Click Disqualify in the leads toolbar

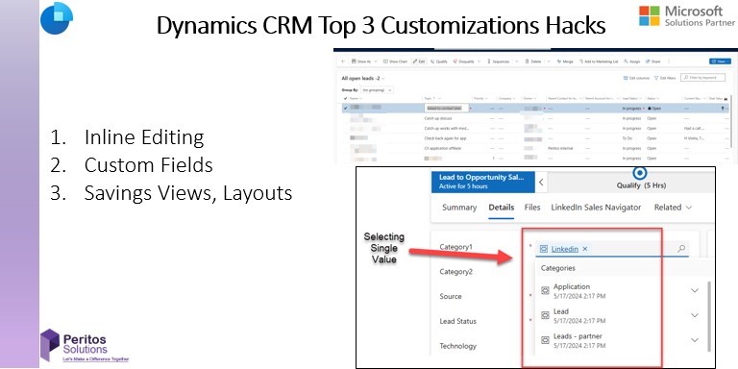(x=463, y=61)
